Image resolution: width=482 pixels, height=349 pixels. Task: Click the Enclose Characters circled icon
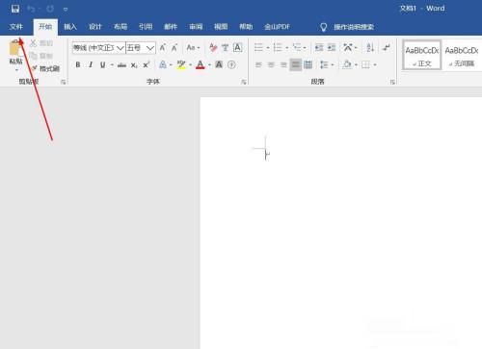[231, 64]
